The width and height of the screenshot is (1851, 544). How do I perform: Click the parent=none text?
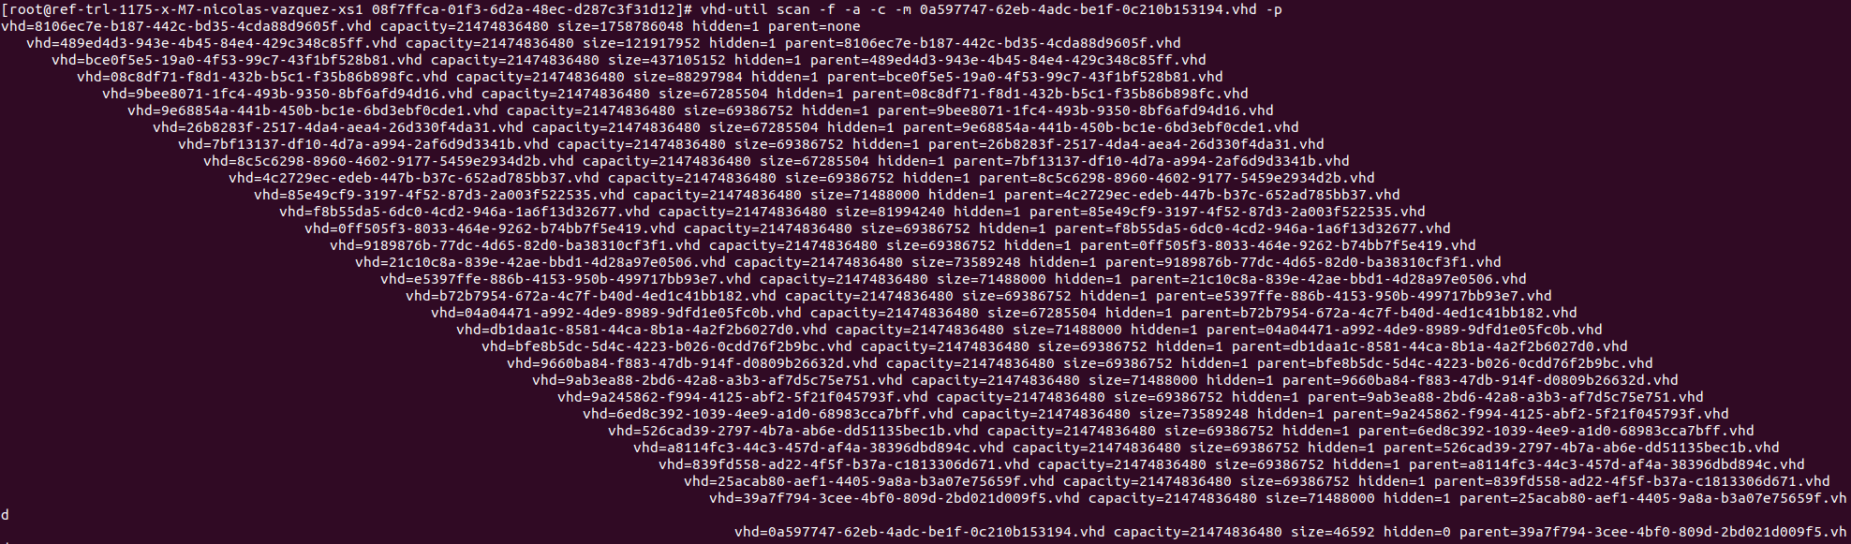click(814, 26)
